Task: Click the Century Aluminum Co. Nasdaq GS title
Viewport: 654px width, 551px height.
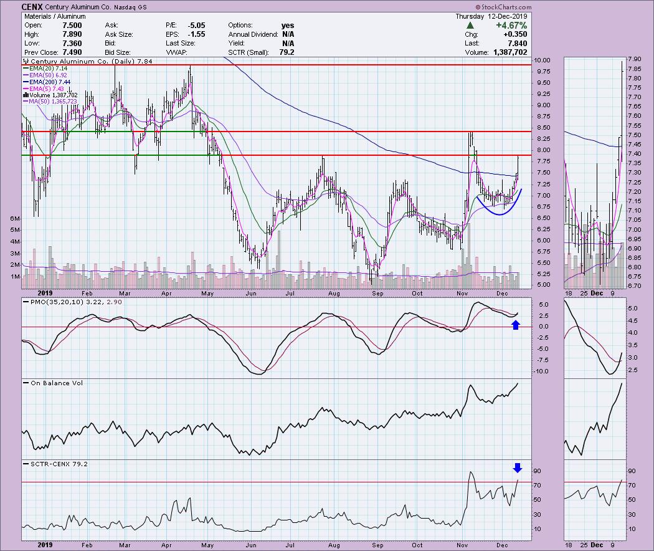Action: click(x=95, y=7)
